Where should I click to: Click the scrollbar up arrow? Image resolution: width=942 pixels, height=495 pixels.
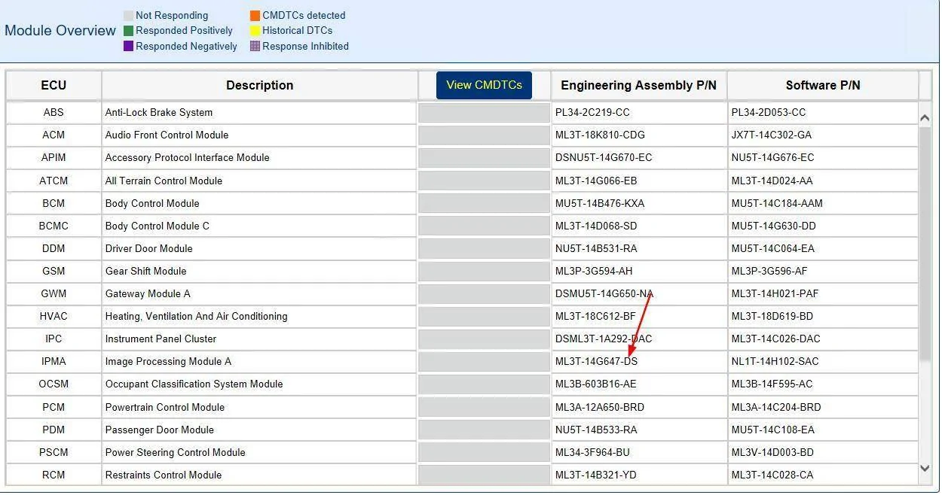[925, 117]
